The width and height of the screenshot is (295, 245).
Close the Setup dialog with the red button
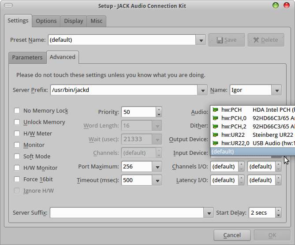tap(287, 5)
